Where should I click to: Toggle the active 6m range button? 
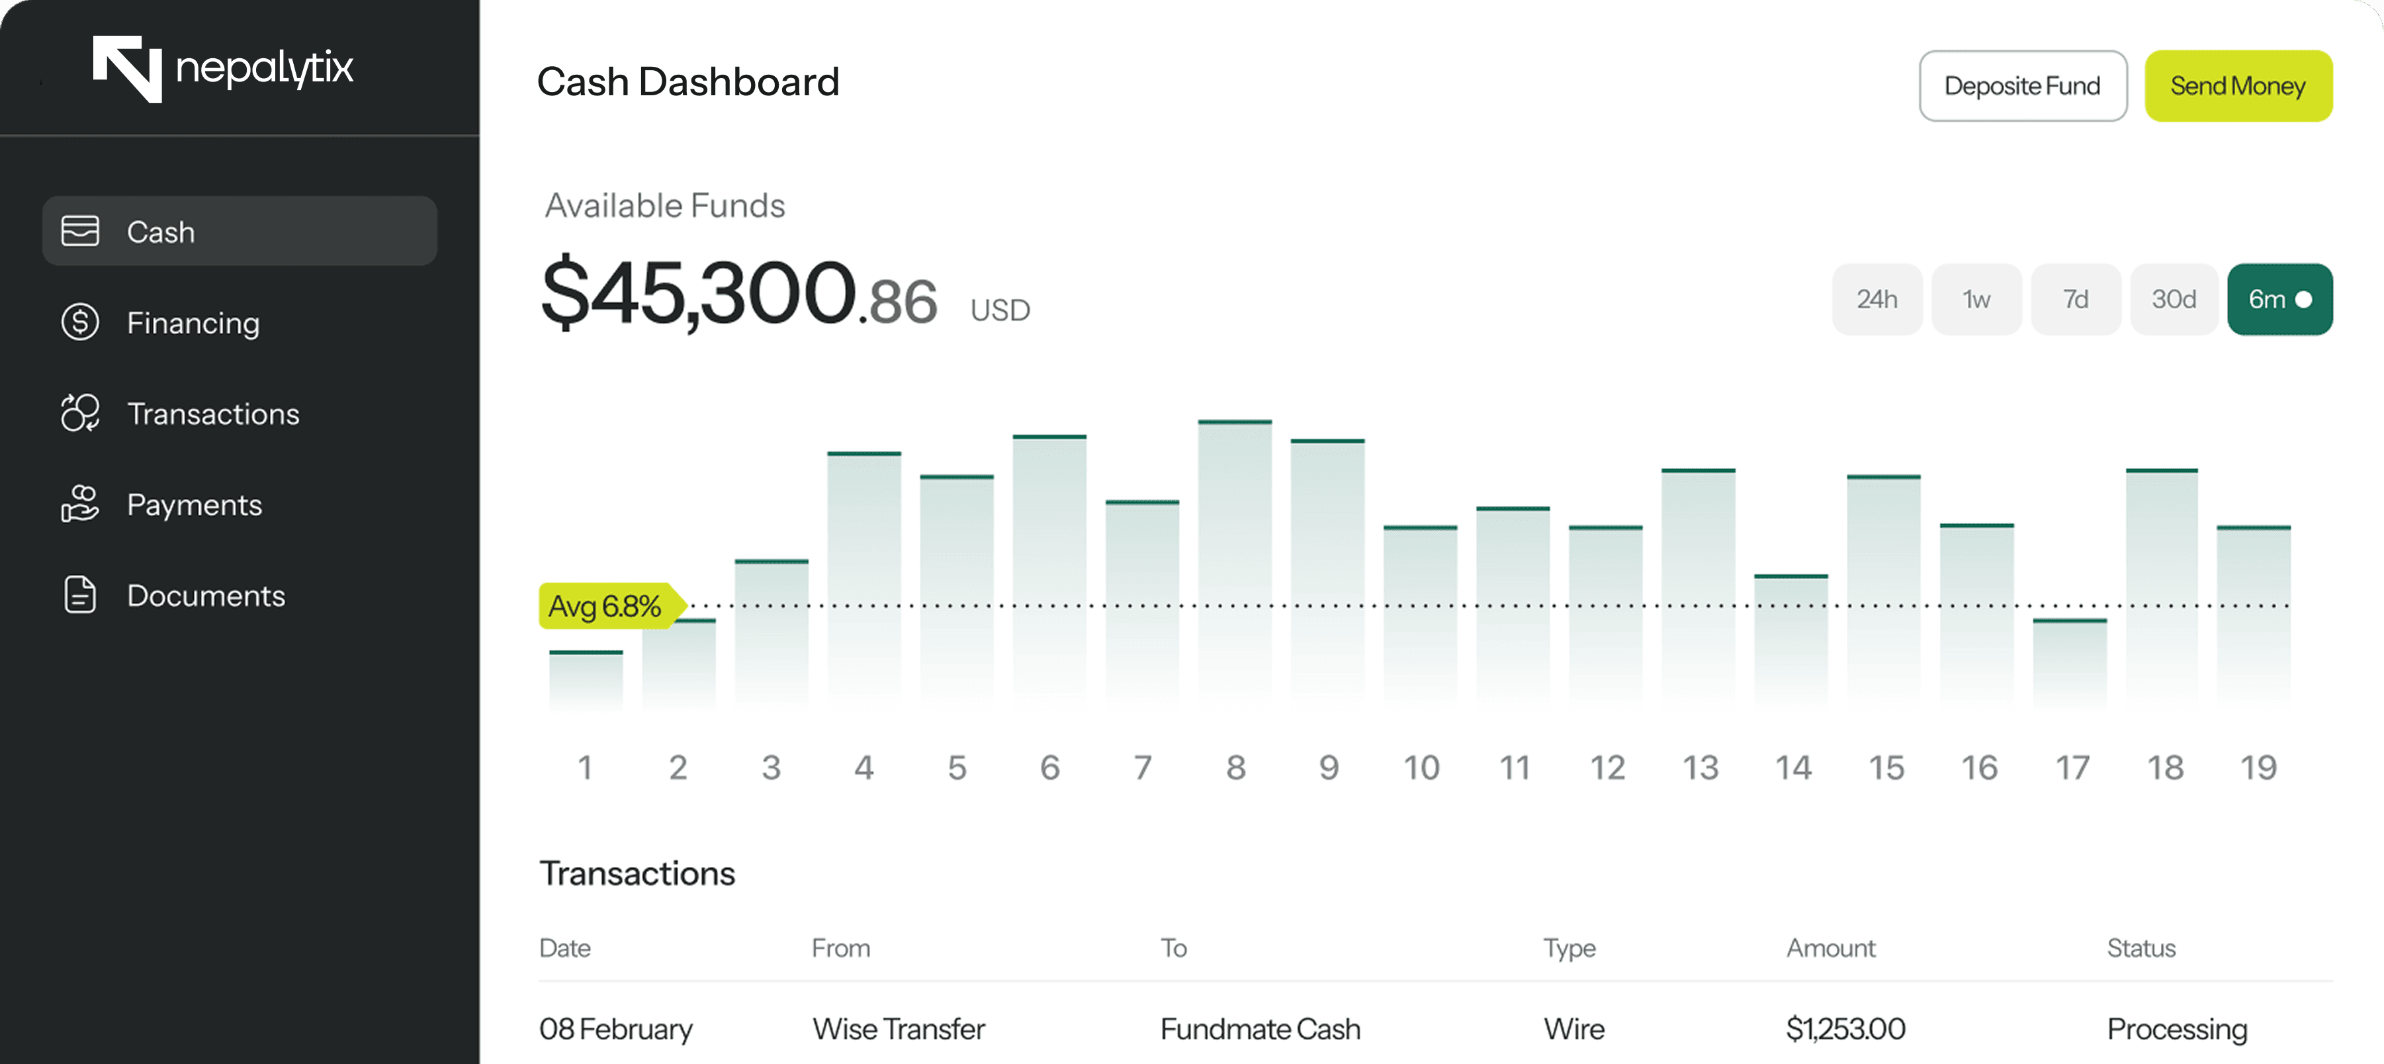pyautogui.click(x=2279, y=299)
